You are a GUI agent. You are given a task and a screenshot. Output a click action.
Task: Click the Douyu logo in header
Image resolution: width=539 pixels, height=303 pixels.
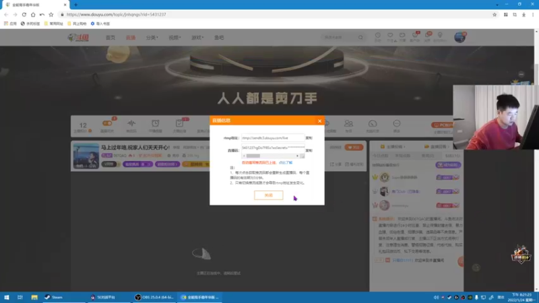coord(78,38)
